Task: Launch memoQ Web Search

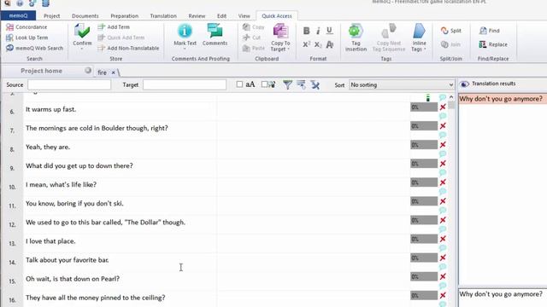Action: pyautogui.click(x=34, y=48)
